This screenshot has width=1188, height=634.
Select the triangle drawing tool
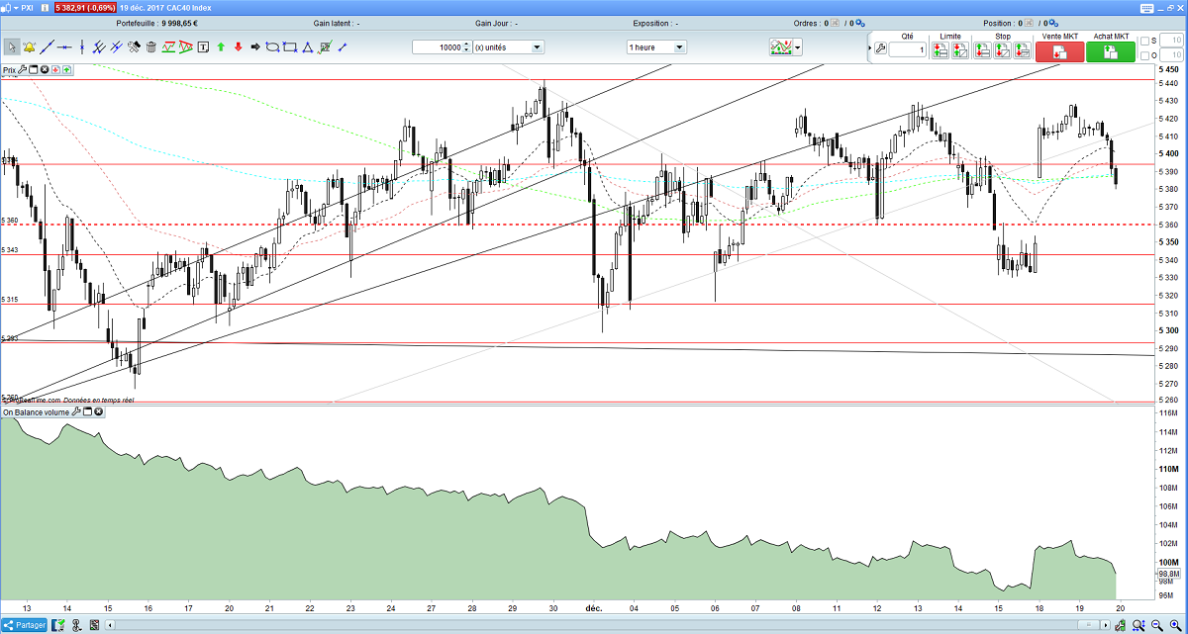(308, 46)
